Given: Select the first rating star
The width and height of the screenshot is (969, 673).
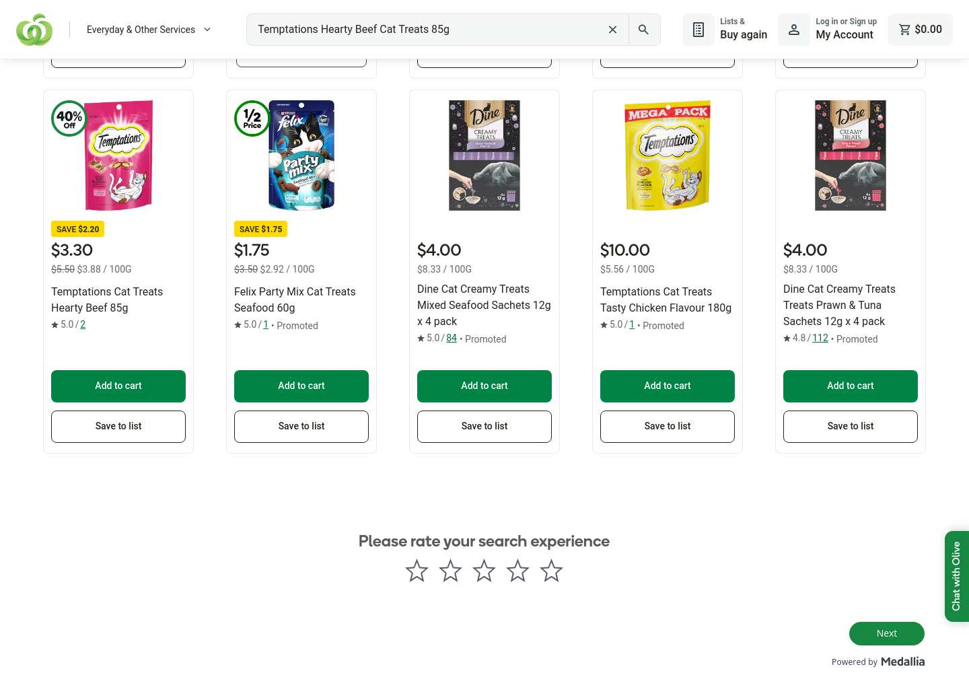Looking at the screenshot, I should coord(417,571).
